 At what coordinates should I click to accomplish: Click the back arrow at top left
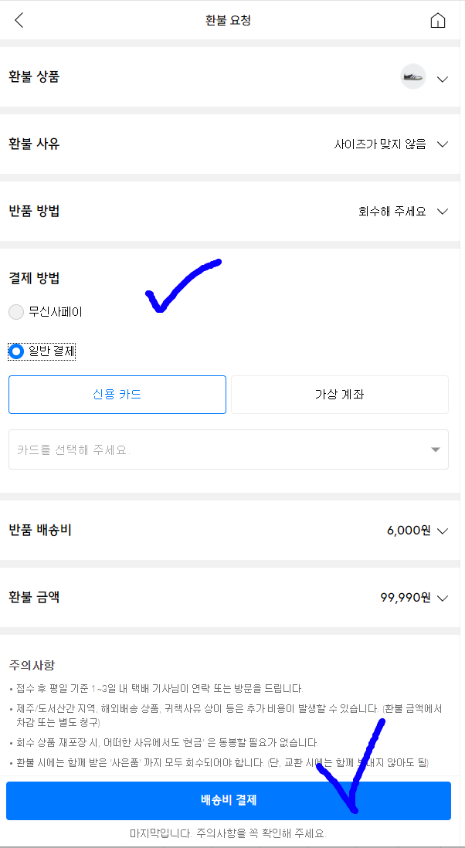tap(19, 20)
